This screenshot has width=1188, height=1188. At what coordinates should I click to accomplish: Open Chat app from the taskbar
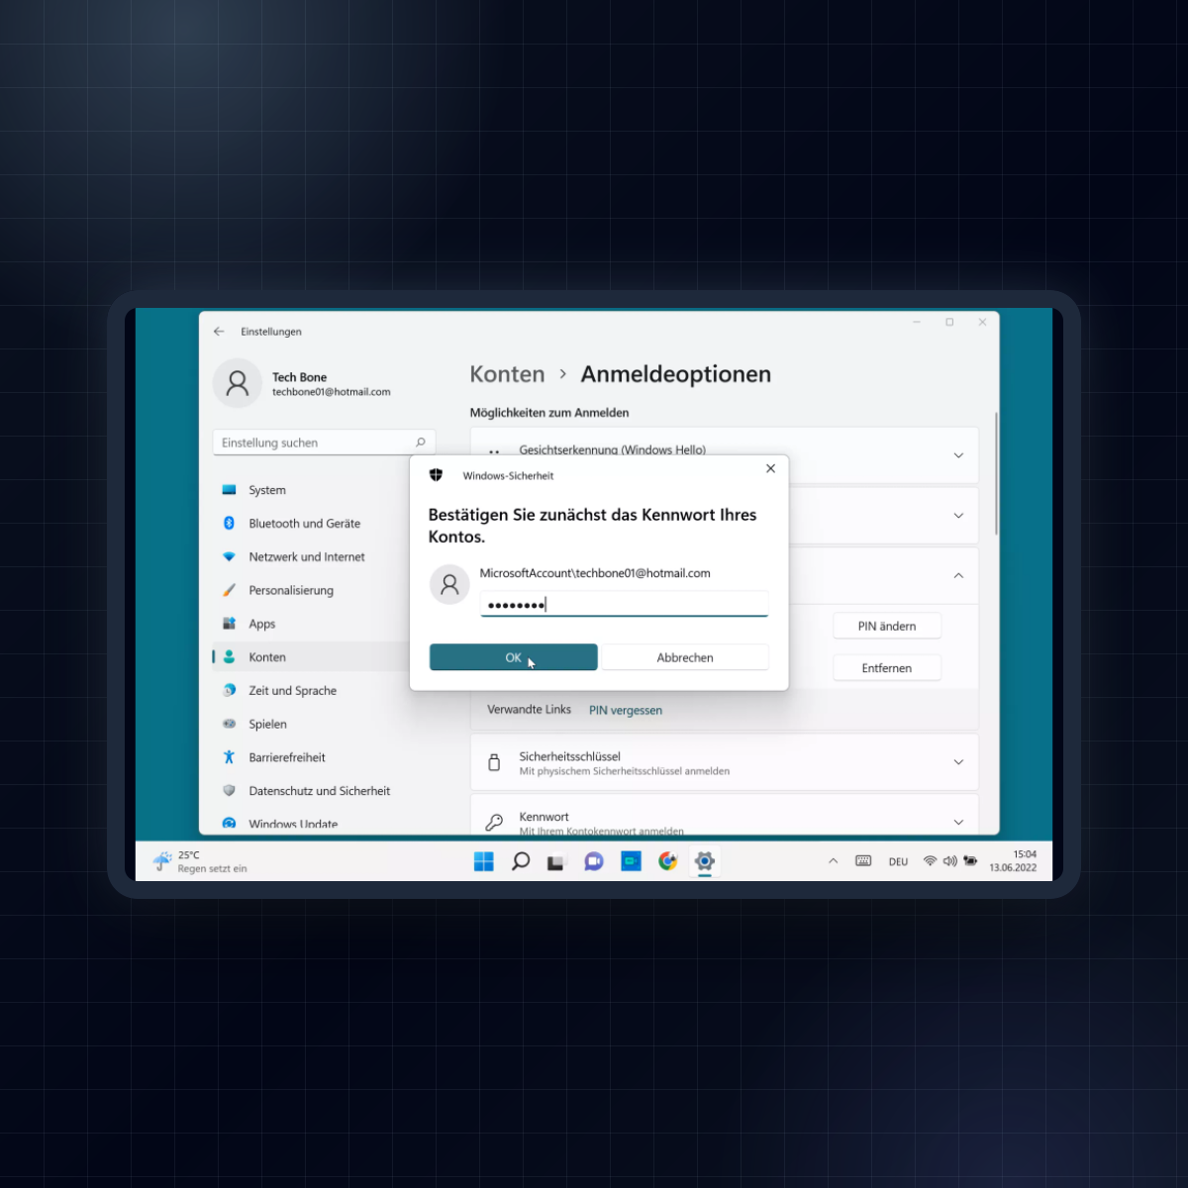593,861
